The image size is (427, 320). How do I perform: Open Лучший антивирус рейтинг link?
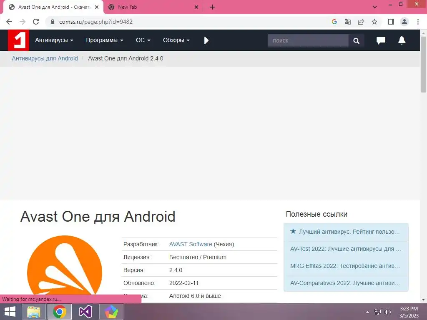(346, 232)
